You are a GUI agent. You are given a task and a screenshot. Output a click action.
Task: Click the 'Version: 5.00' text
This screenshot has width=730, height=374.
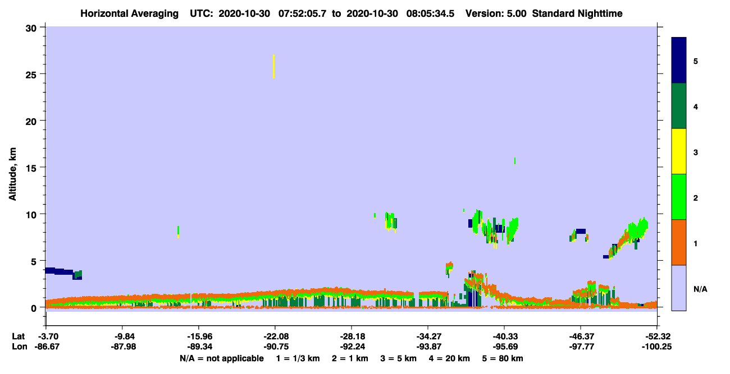(495, 13)
